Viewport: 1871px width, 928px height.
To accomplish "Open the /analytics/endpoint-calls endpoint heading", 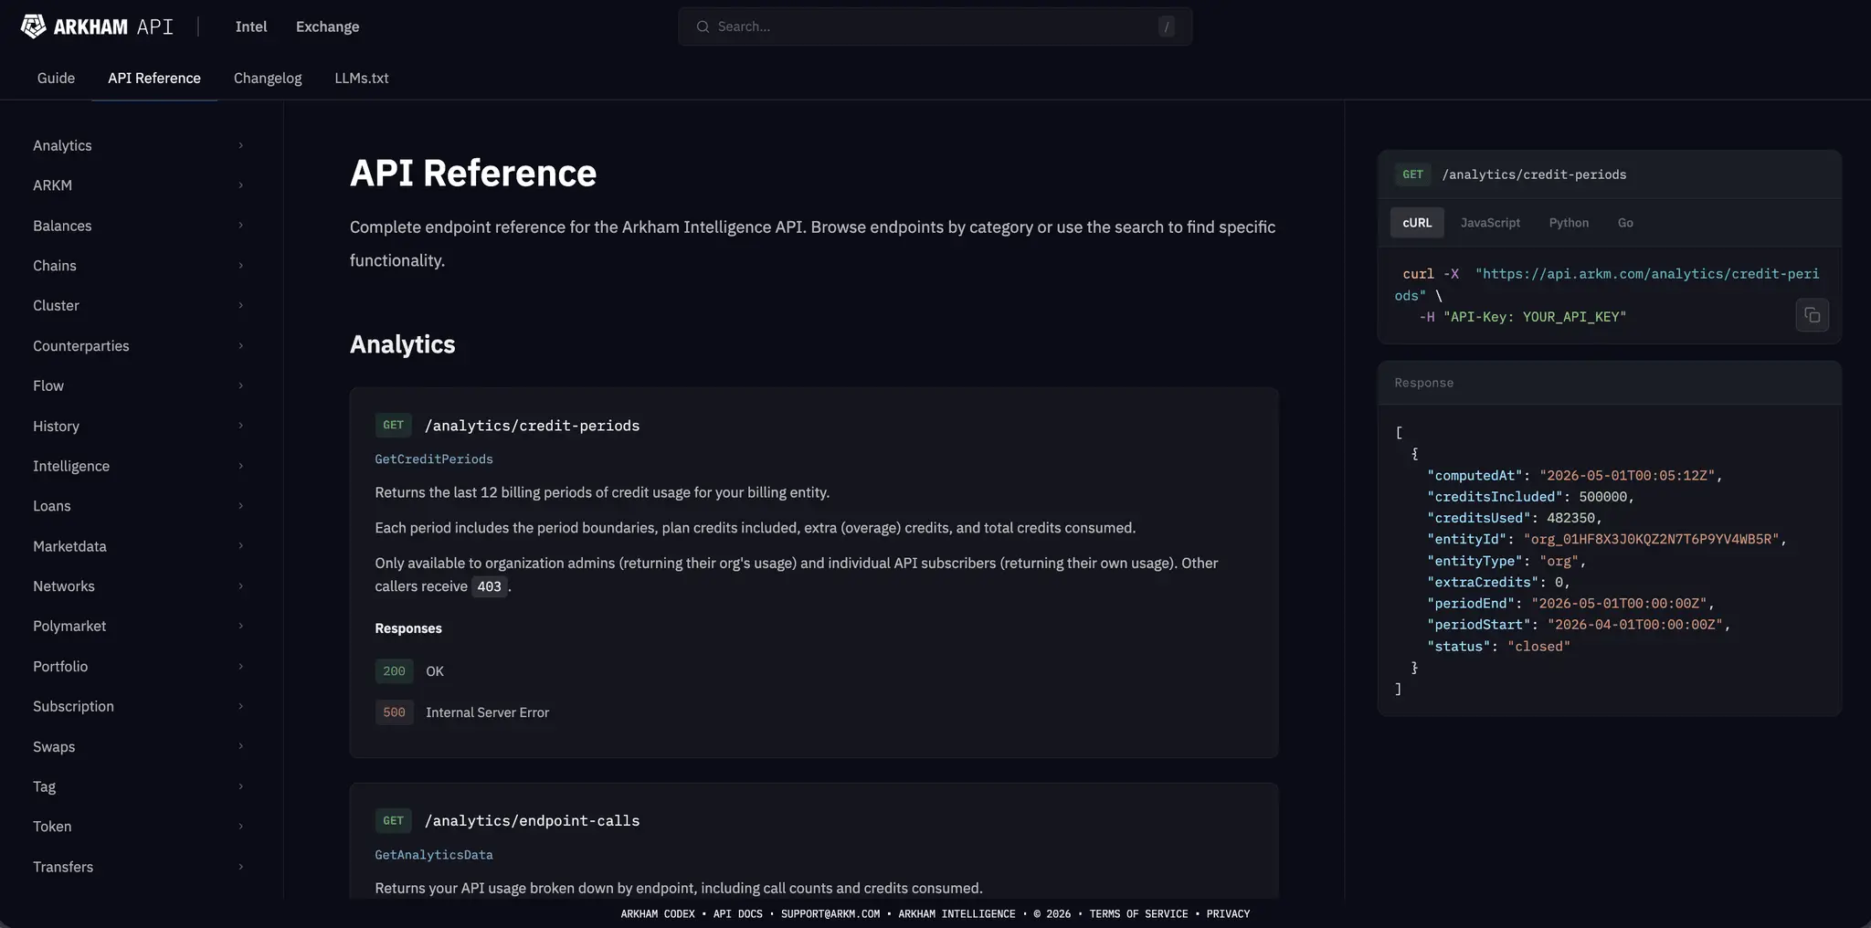I will click(532, 821).
